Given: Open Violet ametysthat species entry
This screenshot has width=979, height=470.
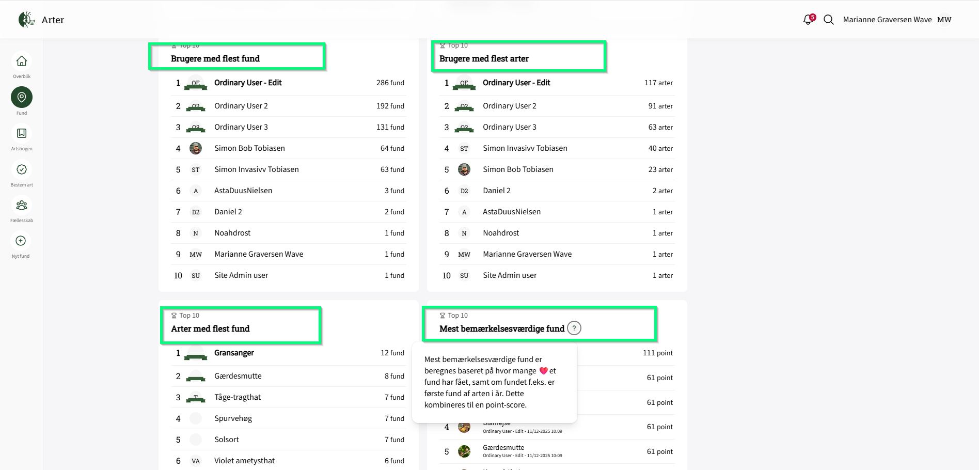Looking at the screenshot, I should tap(244, 461).
